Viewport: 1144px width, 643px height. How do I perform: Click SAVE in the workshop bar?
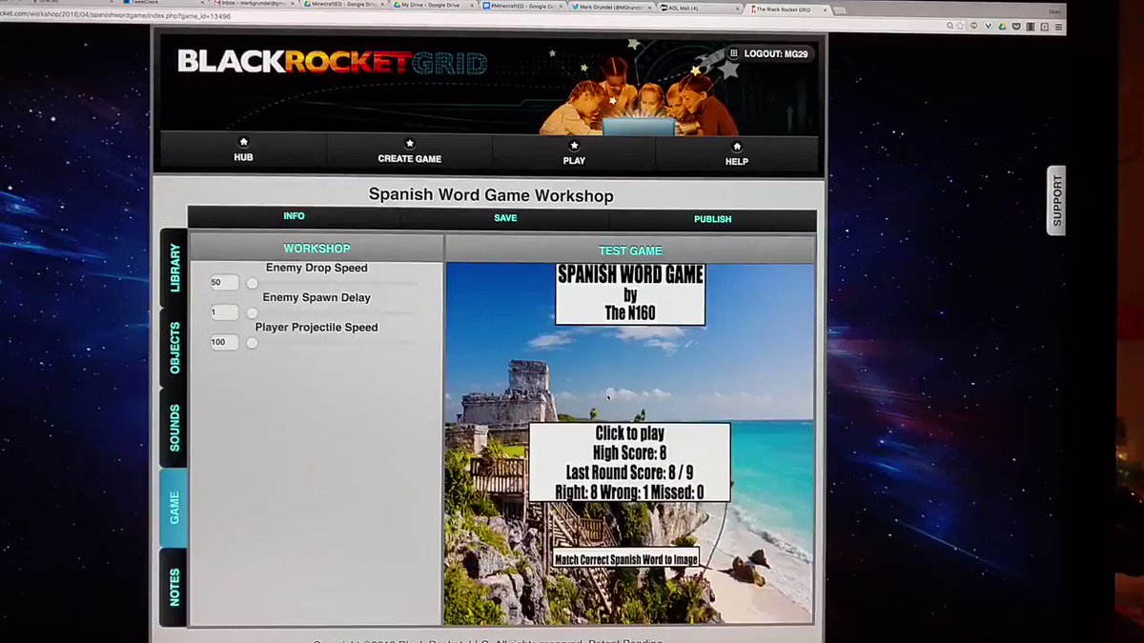(x=505, y=218)
